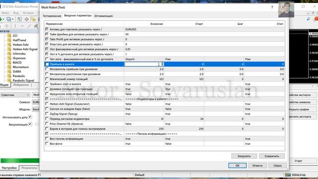The image size is (318, 179).
Task: Click the magnifier search icon in the main window
Action: click(x=309, y=19)
